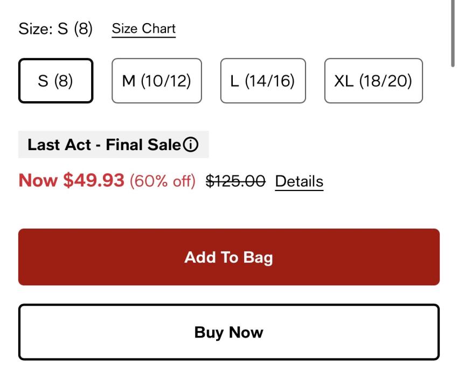Switch selection to the medium size option
Viewport: 458px width, 373px height.
[x=157, y=81]
